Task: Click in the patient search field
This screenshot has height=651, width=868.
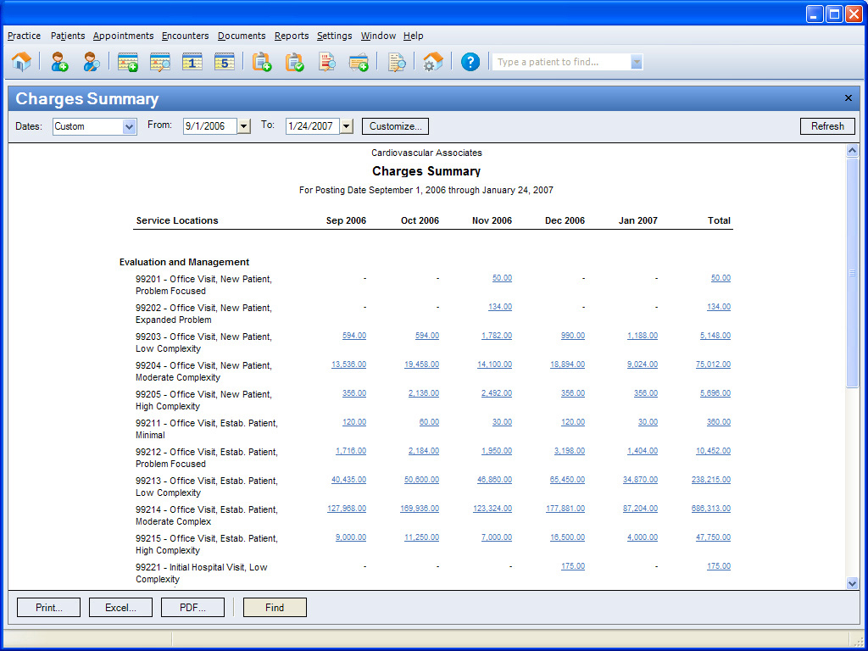Action: coord(562,62)
